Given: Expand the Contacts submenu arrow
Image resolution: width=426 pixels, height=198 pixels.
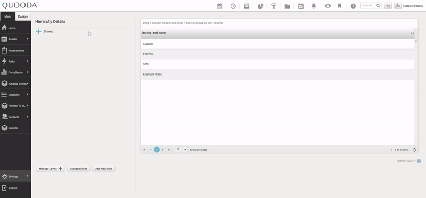Looking at the screenshot, I should tap(28, 117).
